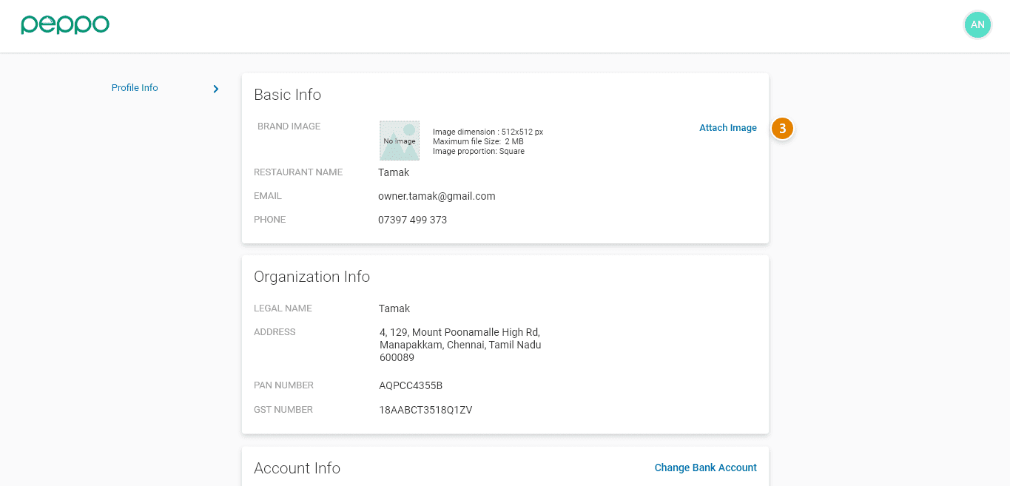This screenshot has height=486, width=1010.
Task: Click the orange number 3 badge
Action: pos(782,129)
